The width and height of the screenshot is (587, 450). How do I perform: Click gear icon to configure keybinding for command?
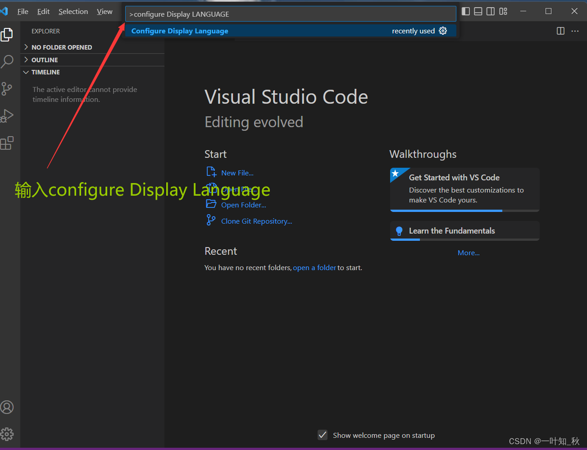pos(443,31)
